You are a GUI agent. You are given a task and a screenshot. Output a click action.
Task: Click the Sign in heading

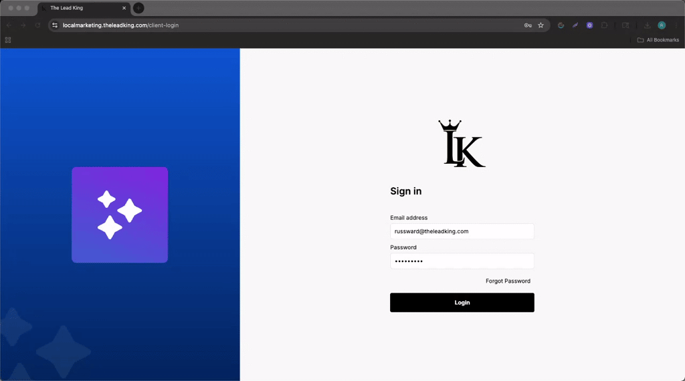(406, 191)
